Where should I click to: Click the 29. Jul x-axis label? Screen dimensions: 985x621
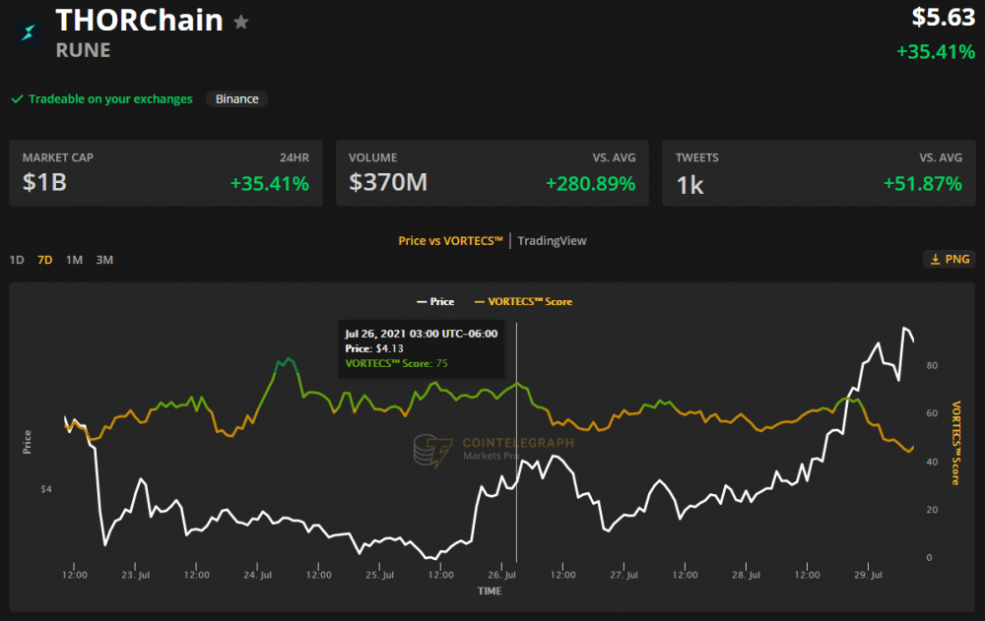click(868, 575)
